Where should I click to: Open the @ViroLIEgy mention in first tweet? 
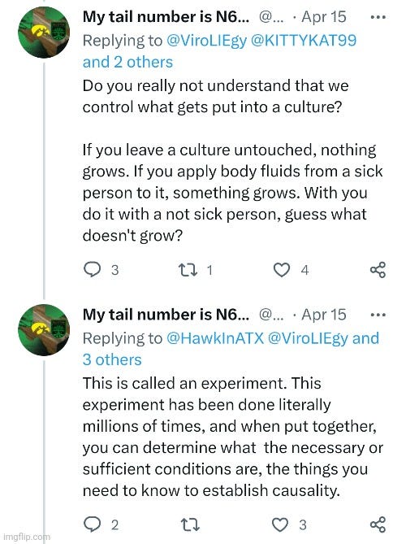207,41
